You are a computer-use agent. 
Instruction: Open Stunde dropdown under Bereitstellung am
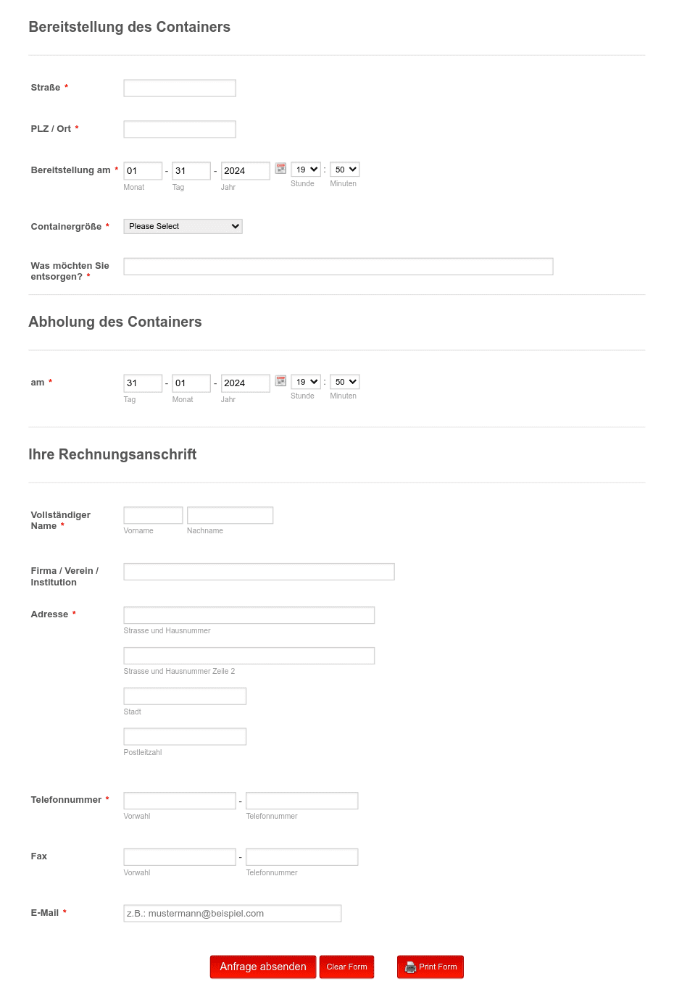[x=306, y=170]
